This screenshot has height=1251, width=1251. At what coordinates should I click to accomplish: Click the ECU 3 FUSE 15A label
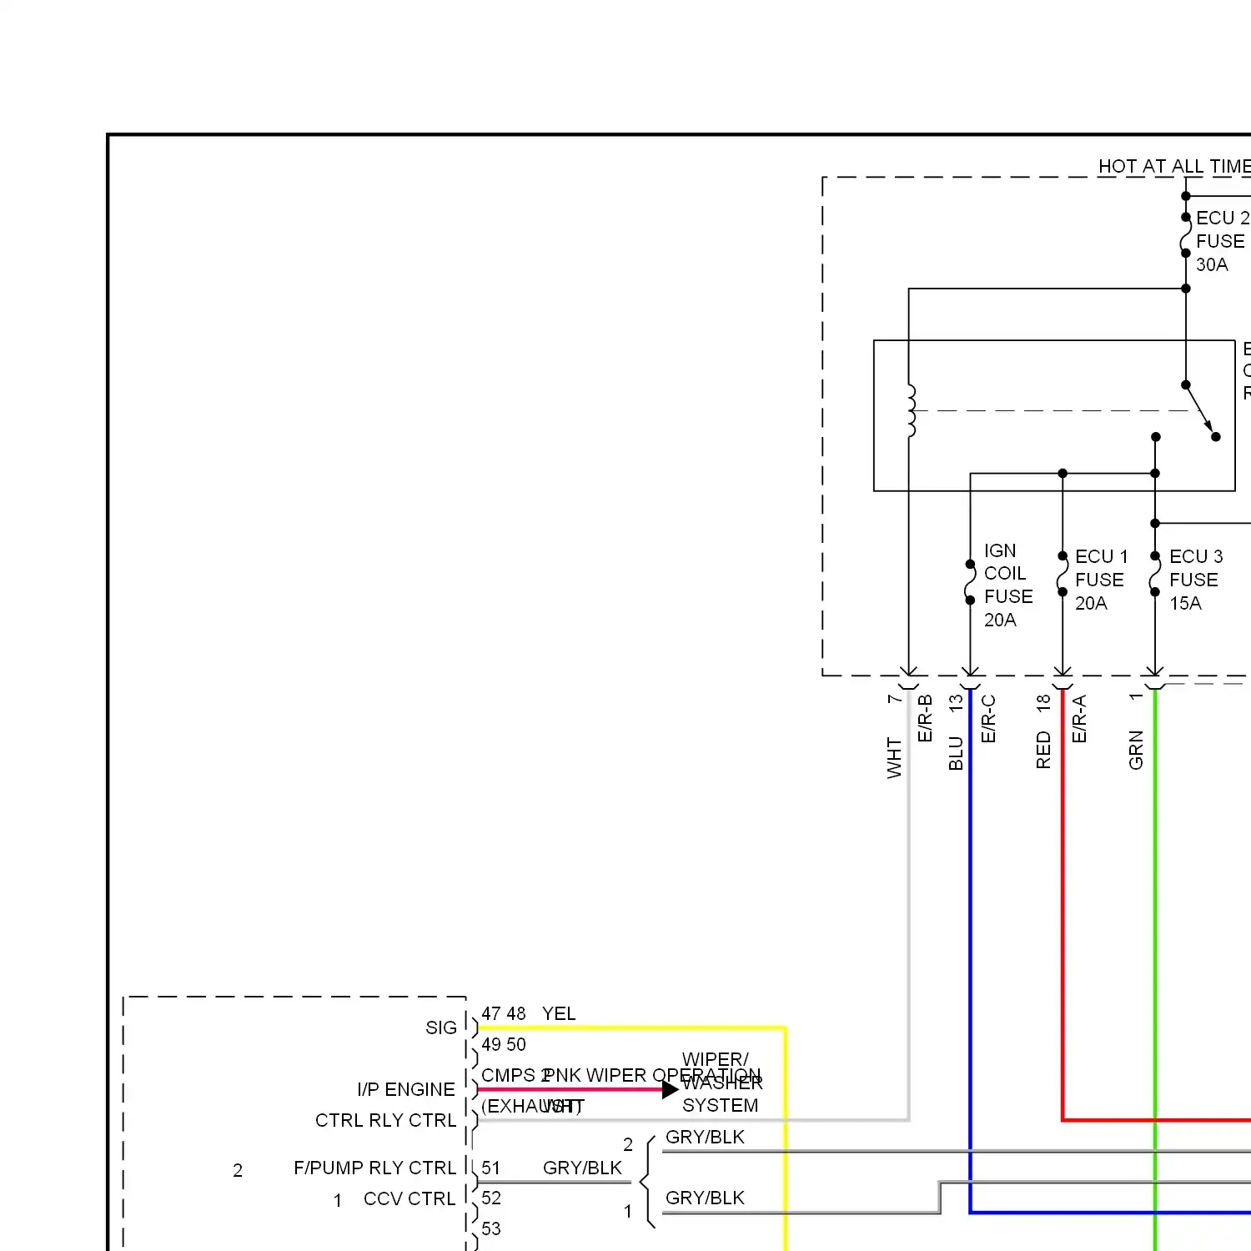(1196, 580)
